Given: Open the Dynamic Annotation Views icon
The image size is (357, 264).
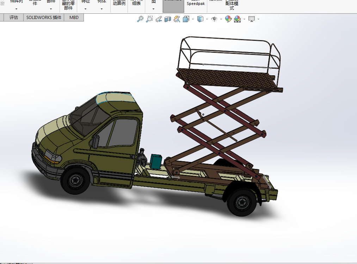Looking at the screenshot, I should pyautogui.click(x=177, y=19).
